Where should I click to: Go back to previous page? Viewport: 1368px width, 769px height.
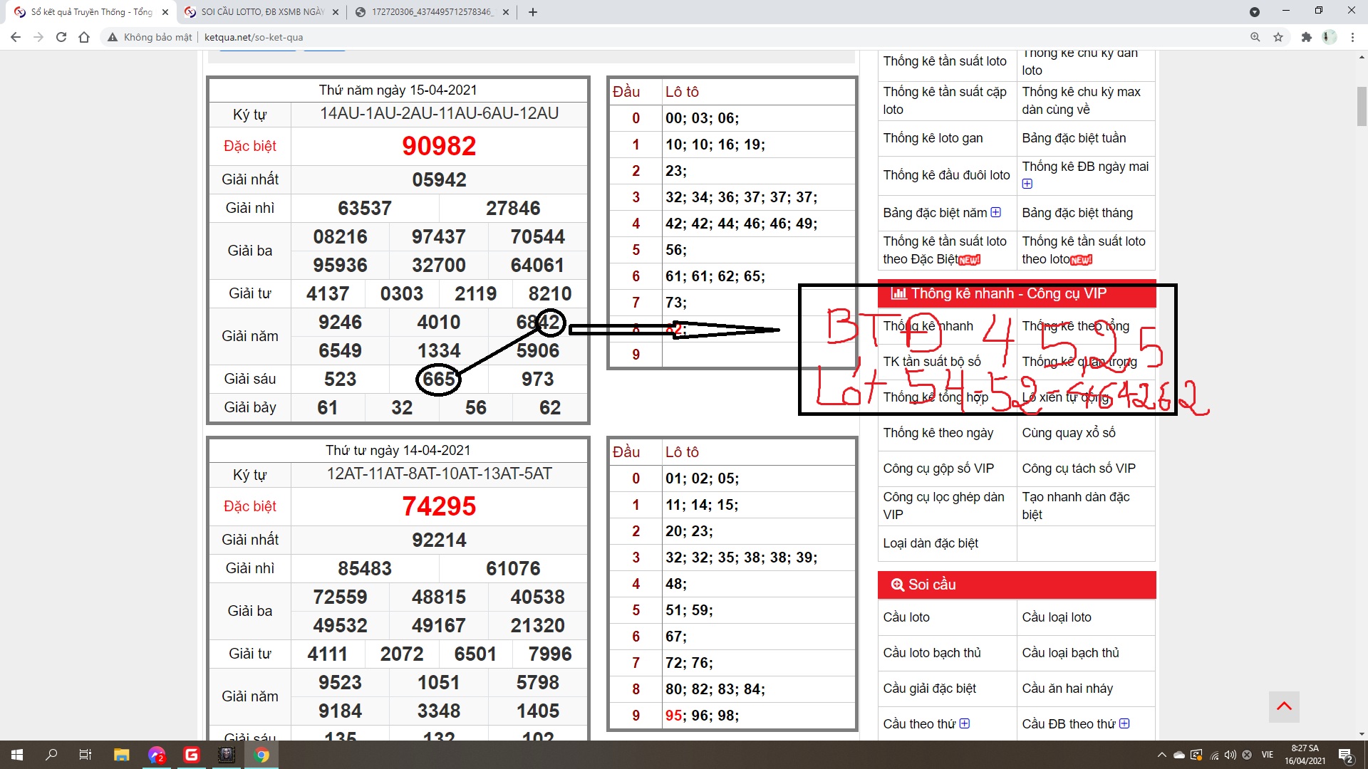pos(16,37)
